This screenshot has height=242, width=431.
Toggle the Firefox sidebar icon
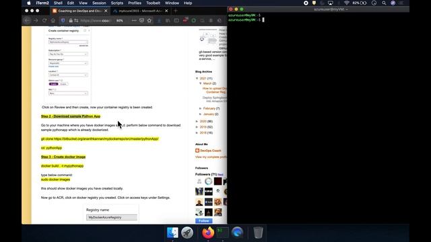tap(176, 21)
